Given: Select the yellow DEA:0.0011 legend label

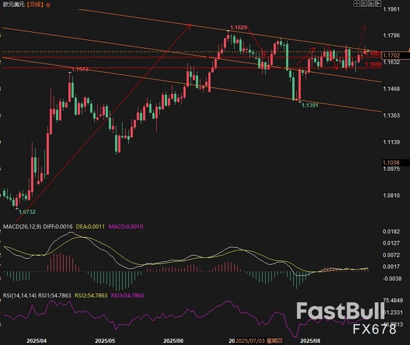Looking at the screenshot, I should pos(91,226).
